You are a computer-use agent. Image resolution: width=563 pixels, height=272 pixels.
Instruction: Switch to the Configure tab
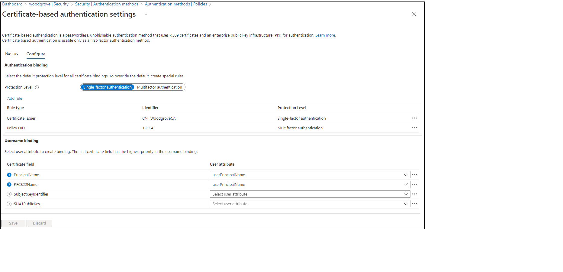(x=36, y=54)
